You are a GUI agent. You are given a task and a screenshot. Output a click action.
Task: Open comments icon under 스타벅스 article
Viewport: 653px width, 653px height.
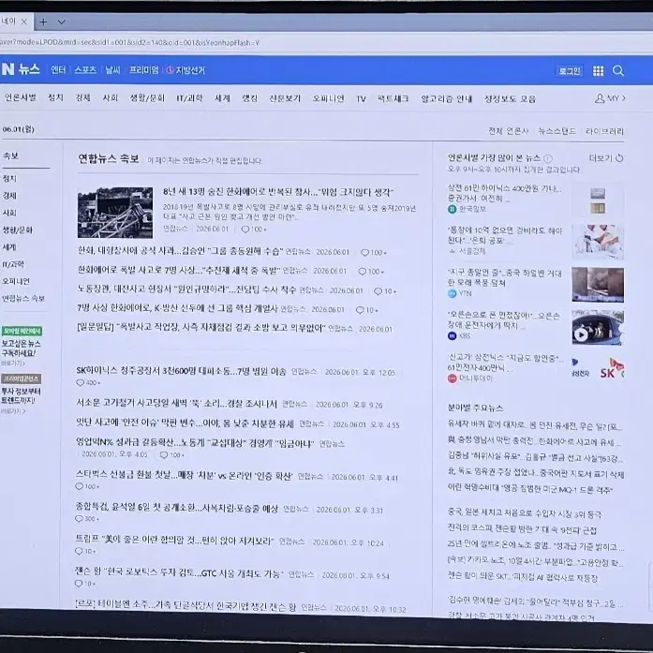click(x=79, y=486)
